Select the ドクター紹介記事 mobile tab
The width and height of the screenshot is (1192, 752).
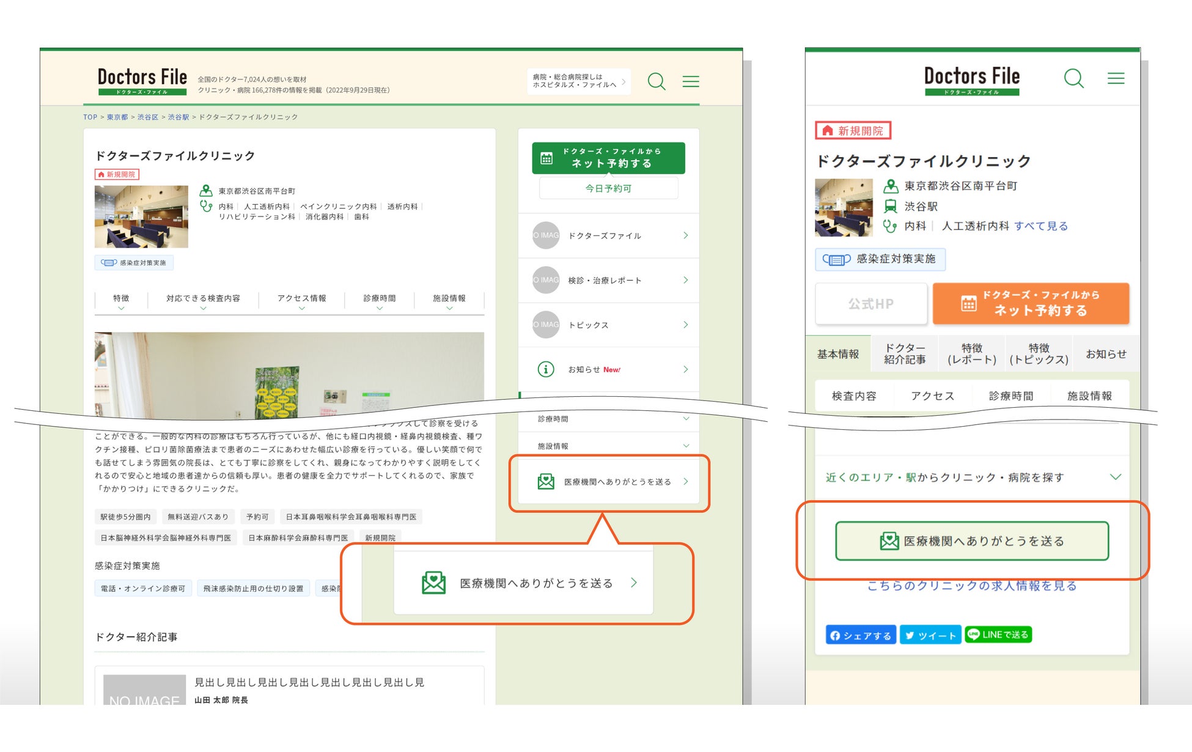click(x=905, y=354)
